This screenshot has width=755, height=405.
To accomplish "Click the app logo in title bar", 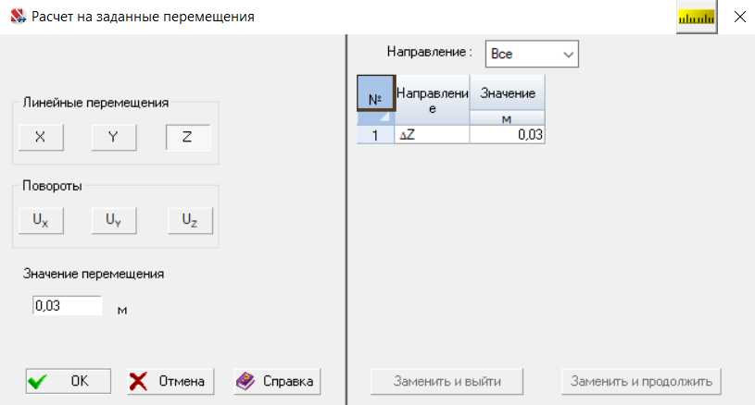I will tap(18, 17).
